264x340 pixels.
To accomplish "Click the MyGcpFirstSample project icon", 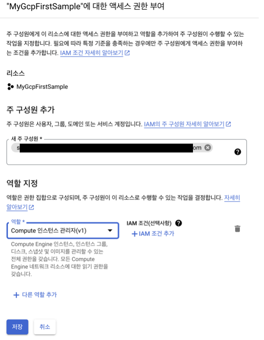I will coord(10,86).
